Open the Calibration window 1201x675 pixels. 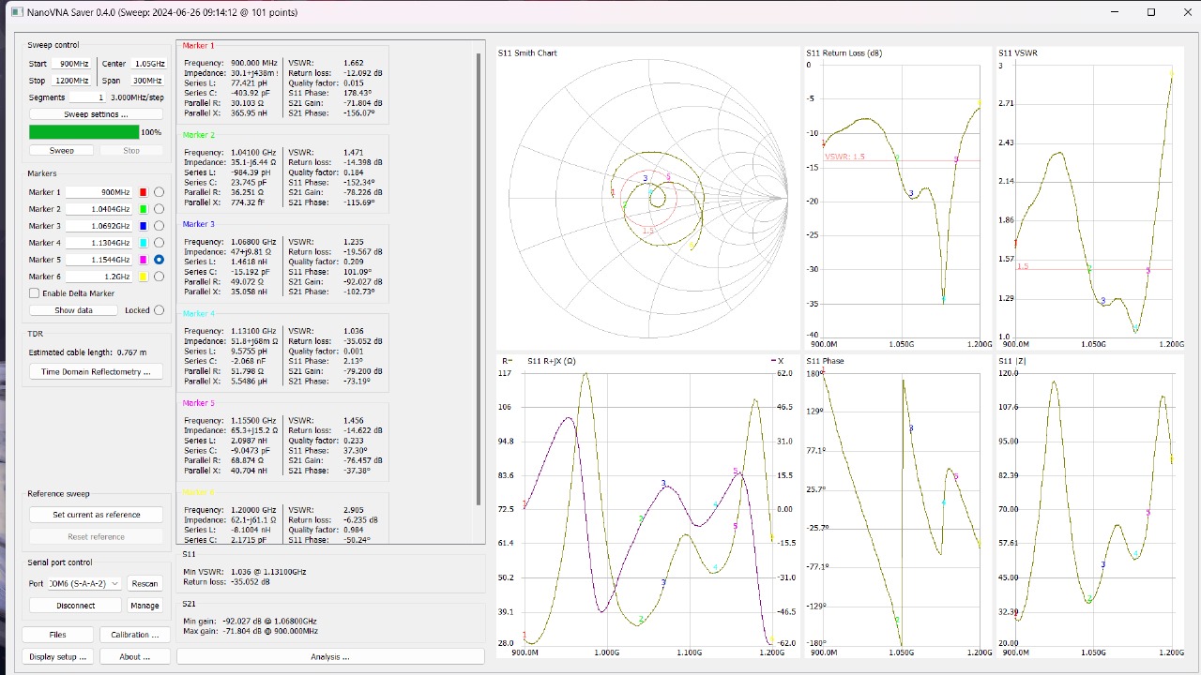coord(135,635)
